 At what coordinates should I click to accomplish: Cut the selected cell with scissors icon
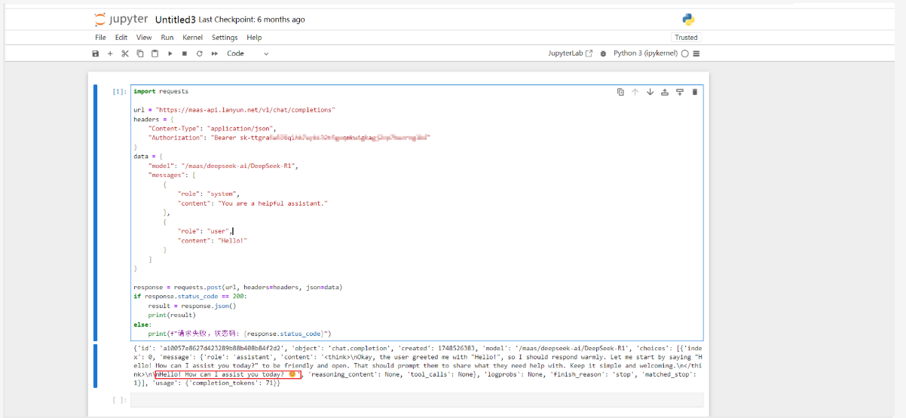pos(125,53)
